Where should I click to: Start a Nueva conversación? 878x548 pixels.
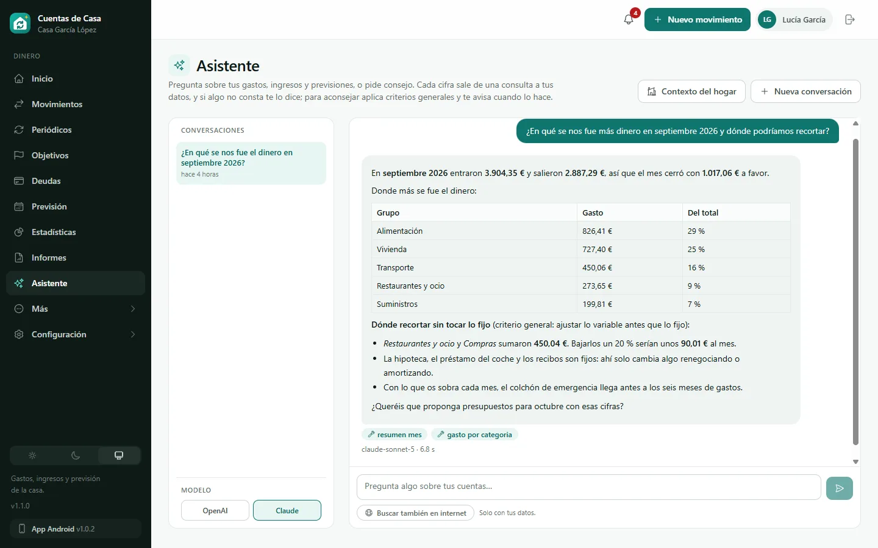[805, 91]
